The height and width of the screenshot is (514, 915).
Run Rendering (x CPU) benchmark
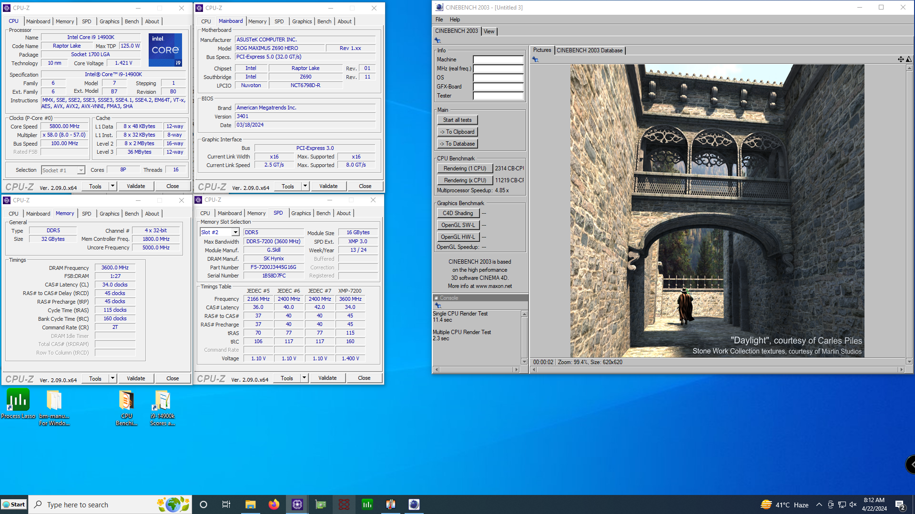point(465,180)
